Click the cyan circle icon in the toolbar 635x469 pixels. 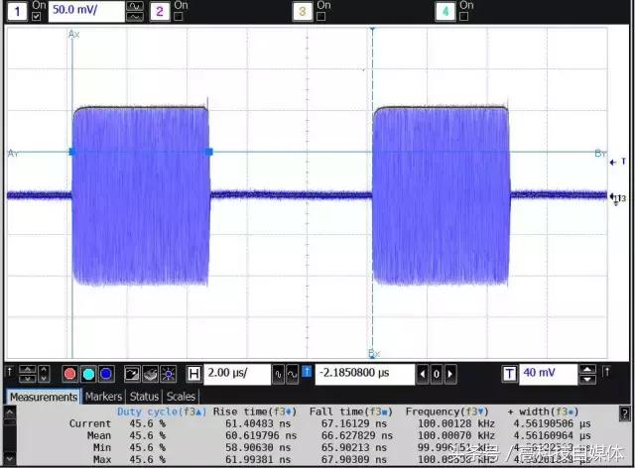(88, 374)
